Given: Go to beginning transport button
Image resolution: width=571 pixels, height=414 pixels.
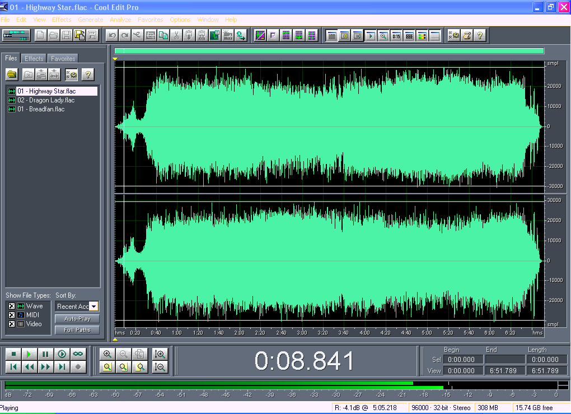Looking at the screenshot, I should pos(13,366).
